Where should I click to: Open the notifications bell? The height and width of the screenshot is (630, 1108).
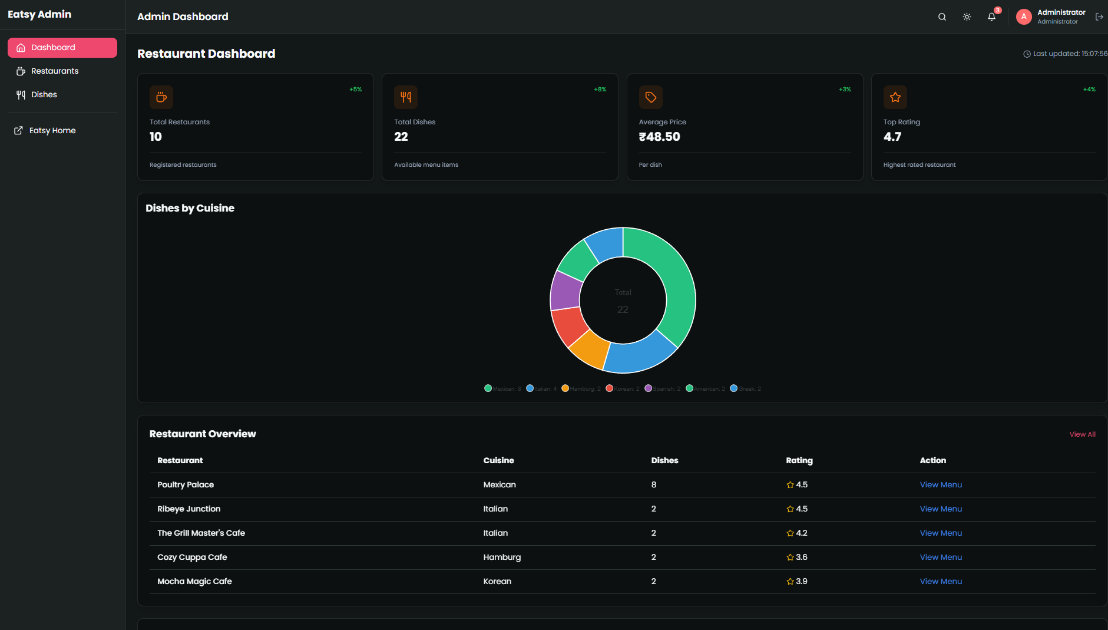pos(991,17)
